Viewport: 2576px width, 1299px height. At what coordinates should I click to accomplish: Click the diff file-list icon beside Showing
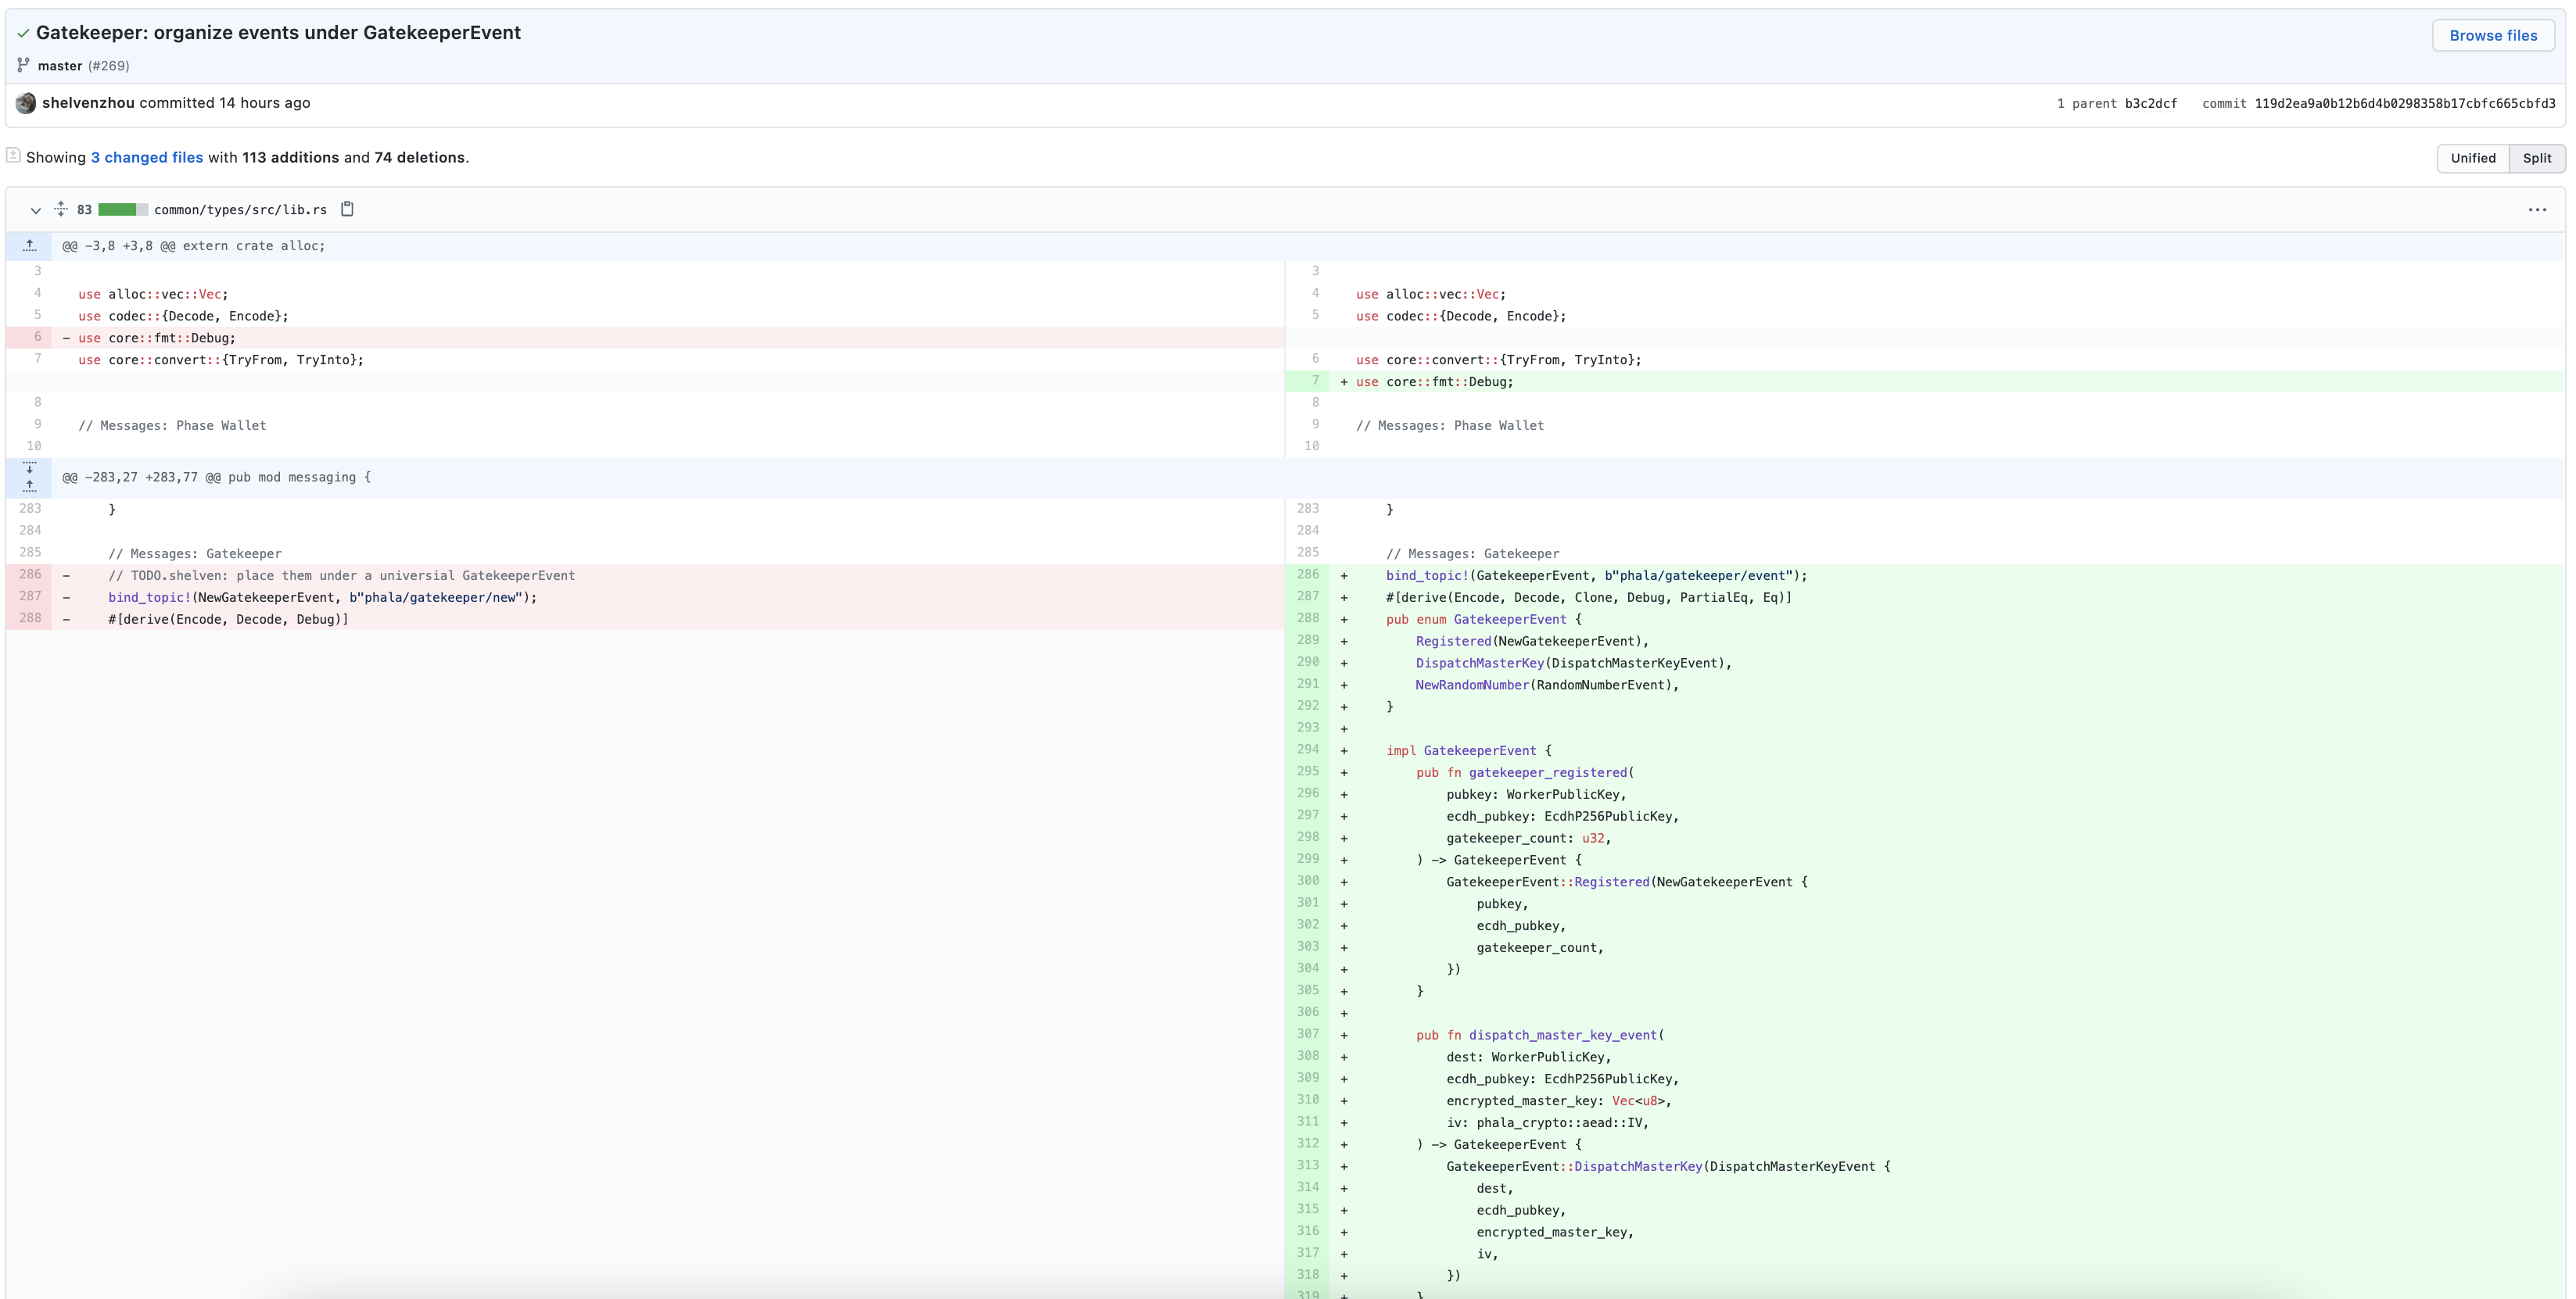[13, 156]
